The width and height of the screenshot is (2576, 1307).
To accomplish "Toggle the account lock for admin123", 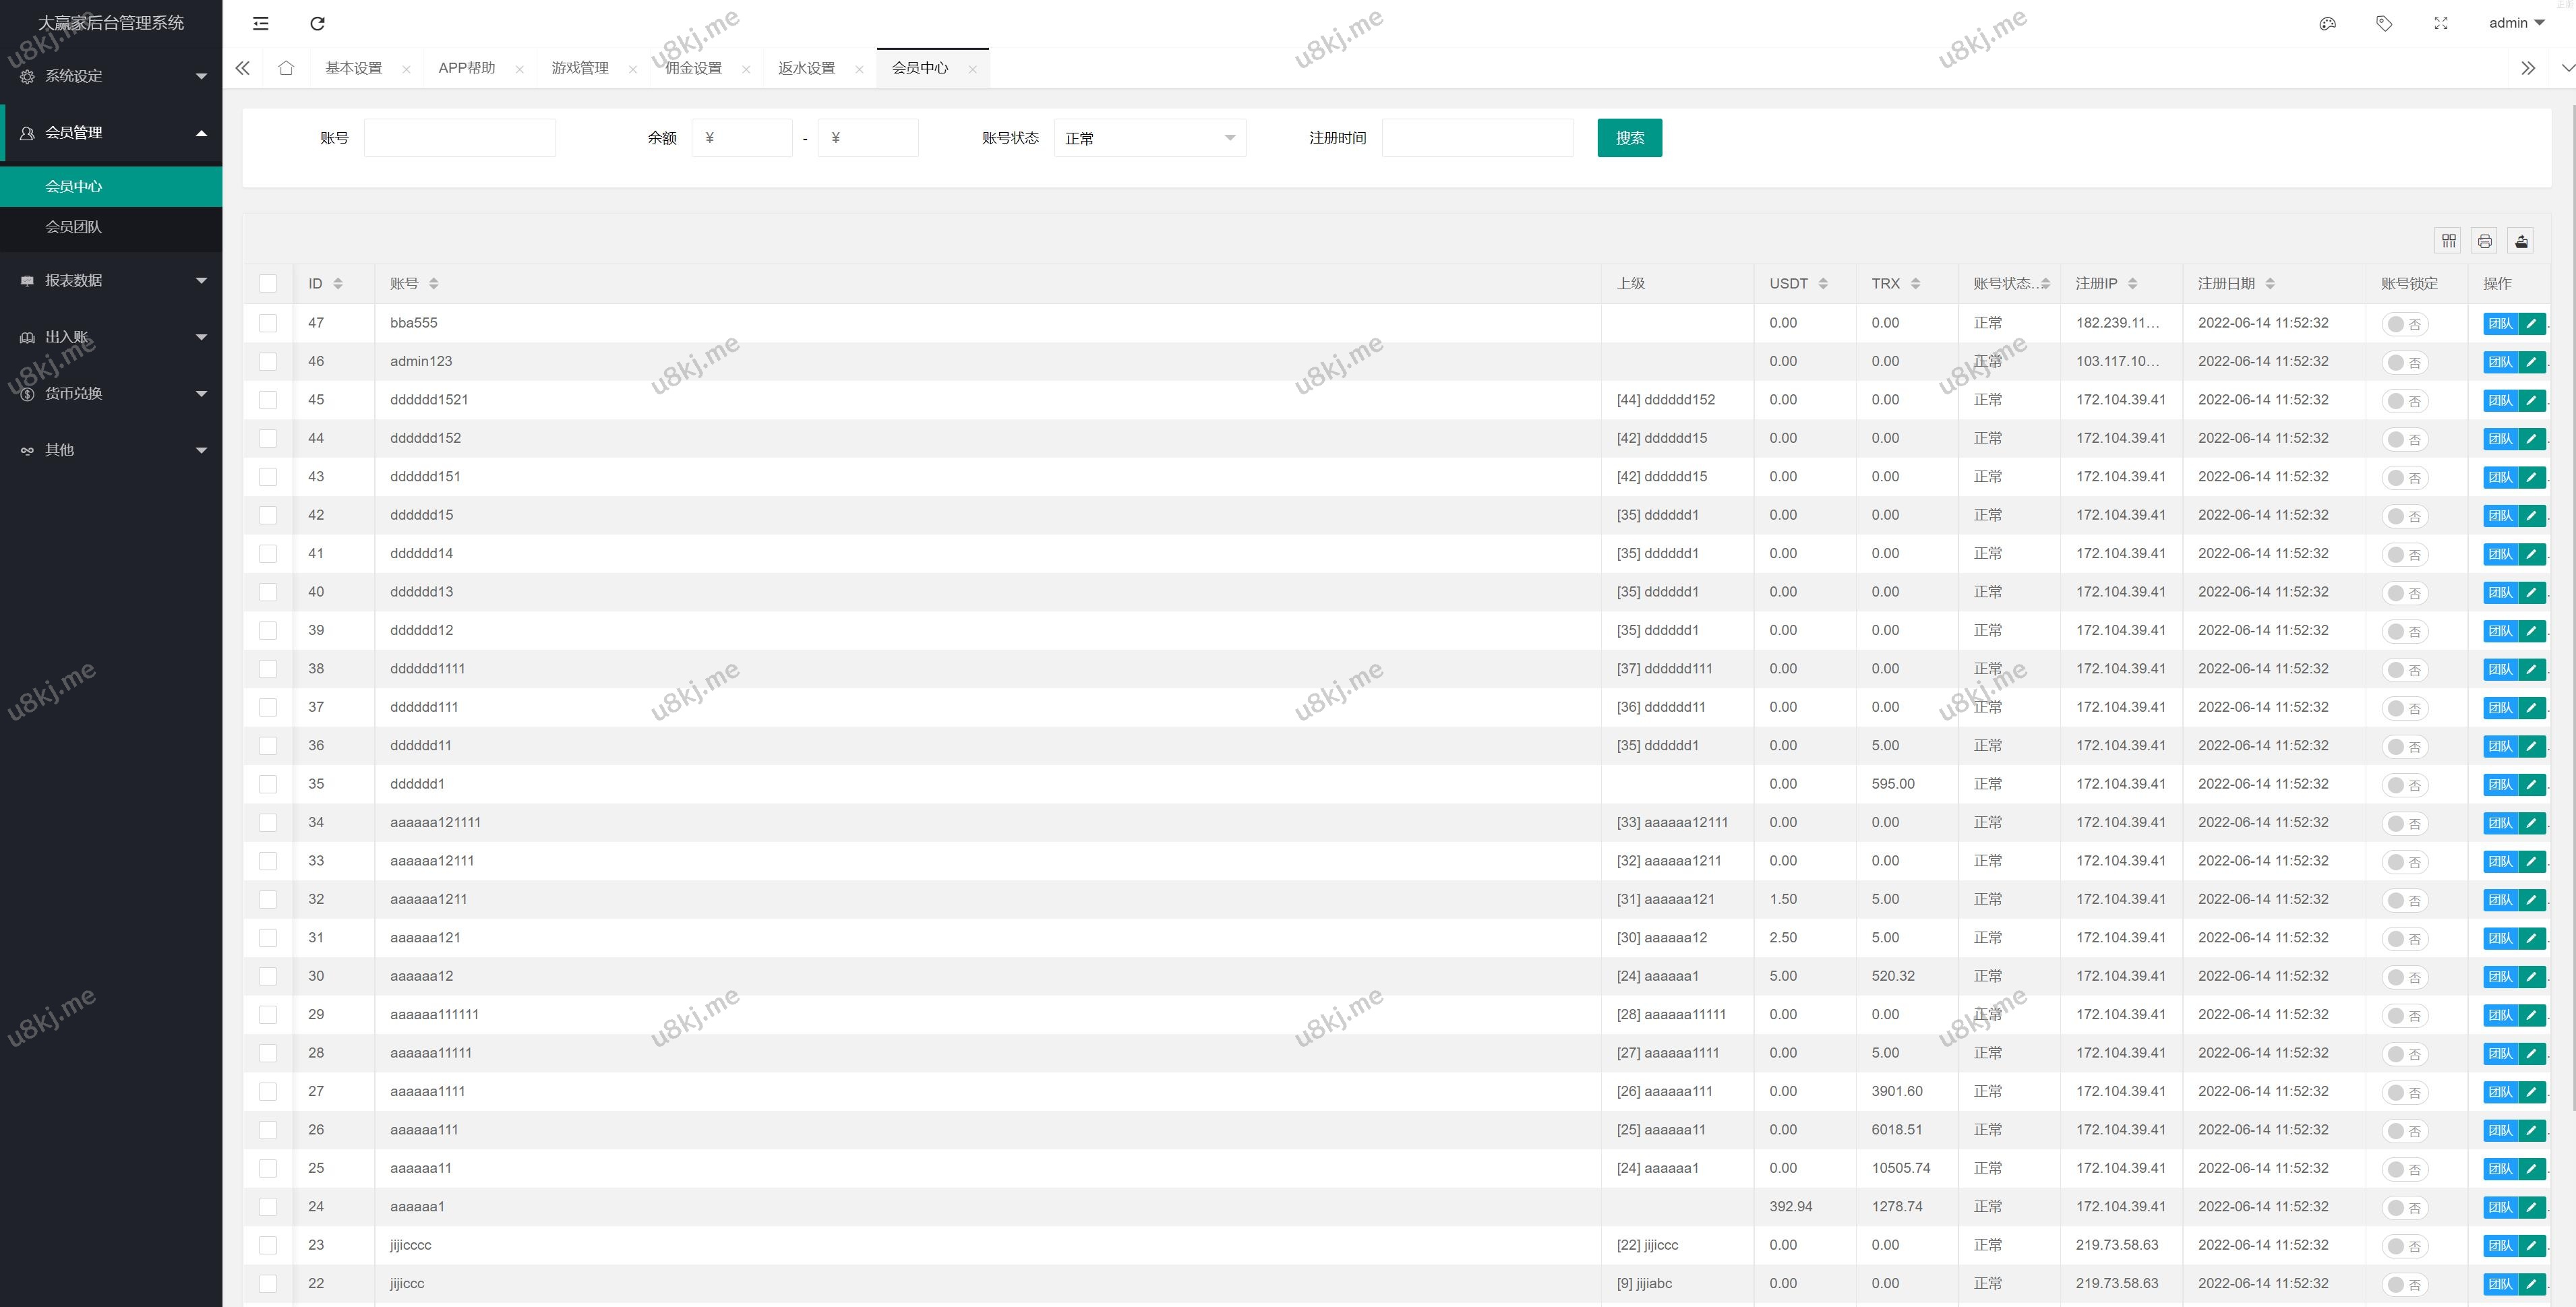I will coord(2404,362).
